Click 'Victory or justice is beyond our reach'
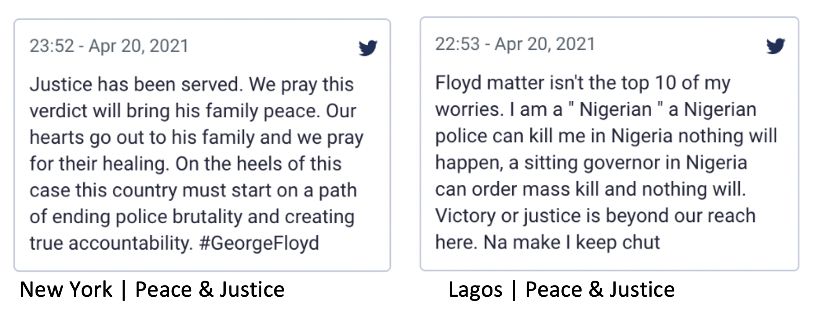 tap(595, 216)
